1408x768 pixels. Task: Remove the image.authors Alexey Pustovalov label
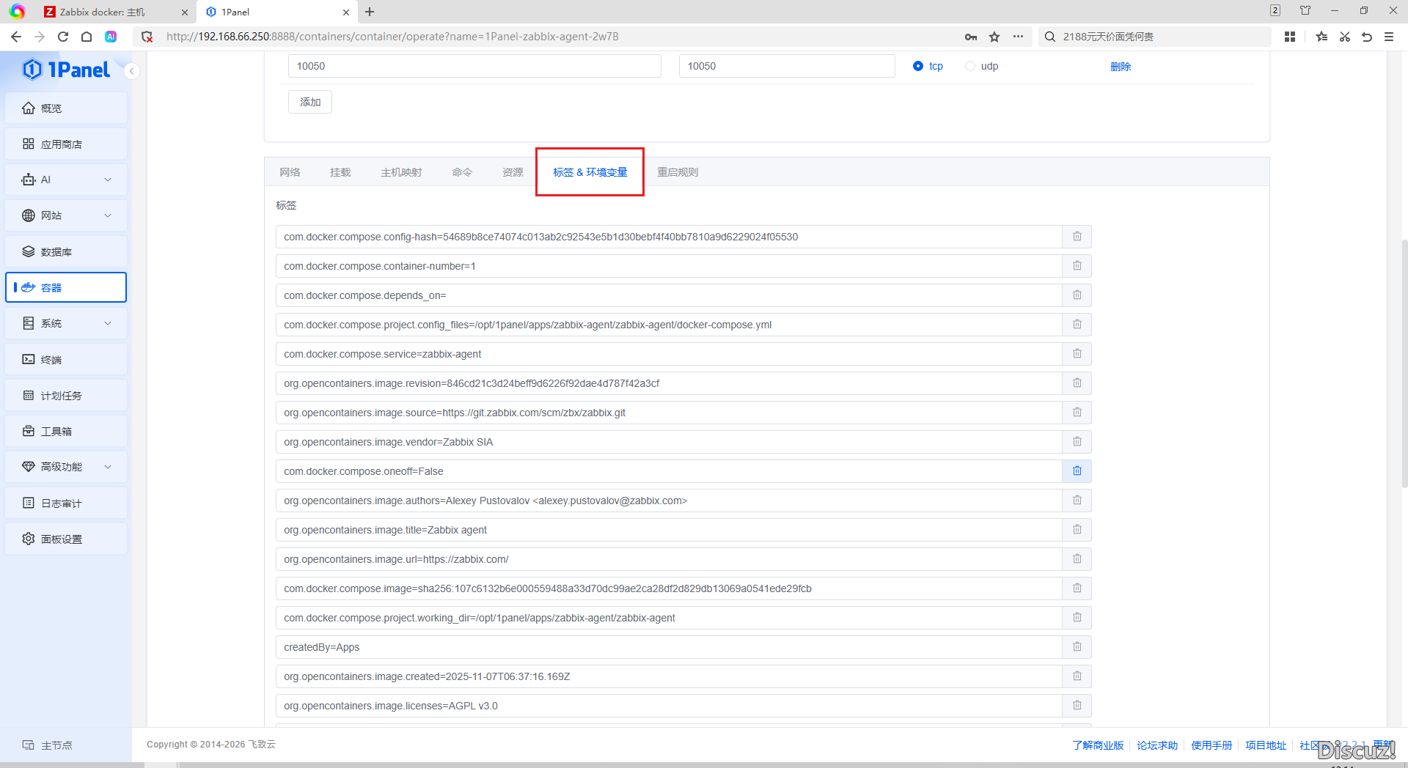(1077, 501)
